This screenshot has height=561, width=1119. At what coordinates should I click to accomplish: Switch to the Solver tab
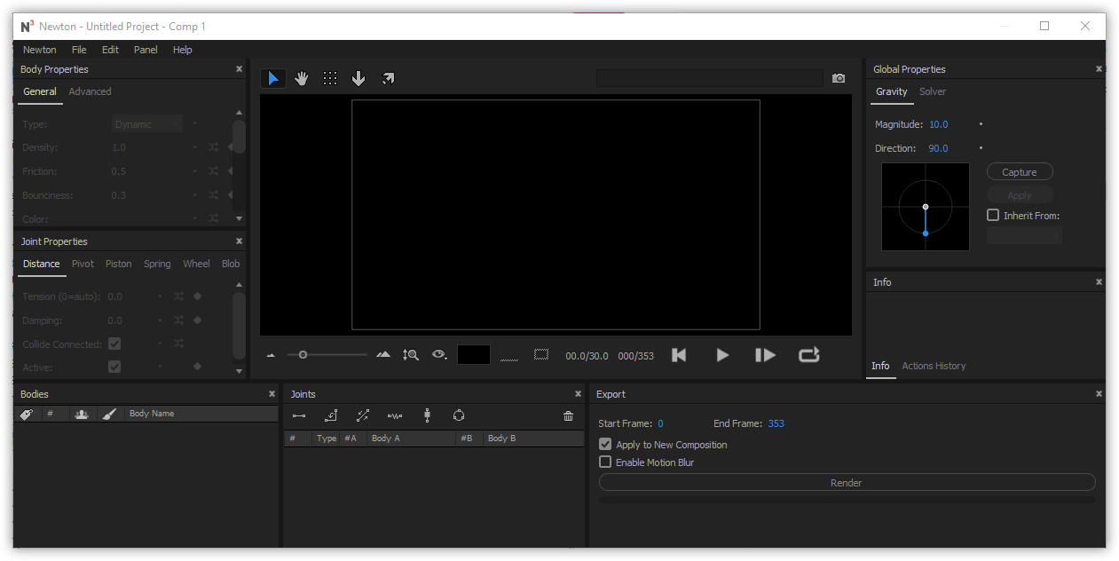click(x=933, y=91)
